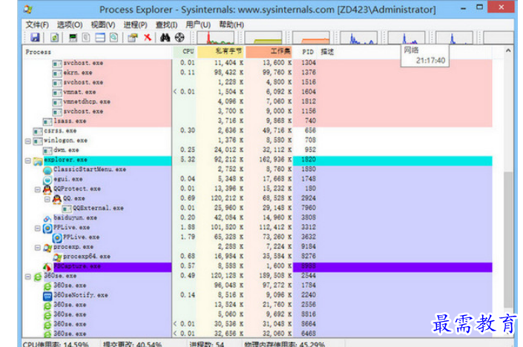This screenshot has height=347, width=523.
Task: Click the DLL/handle view toolbar icon
Action: (x=114, y=37)
